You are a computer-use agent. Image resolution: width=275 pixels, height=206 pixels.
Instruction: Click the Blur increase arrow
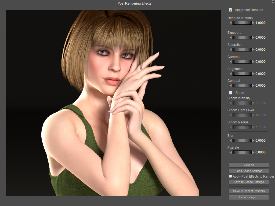click(x=253, y=141)
